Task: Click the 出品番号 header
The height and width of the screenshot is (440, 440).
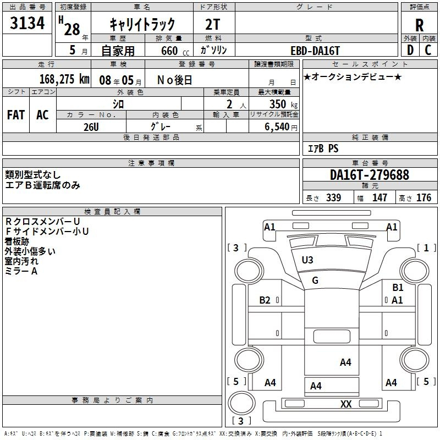Action: 27,7
